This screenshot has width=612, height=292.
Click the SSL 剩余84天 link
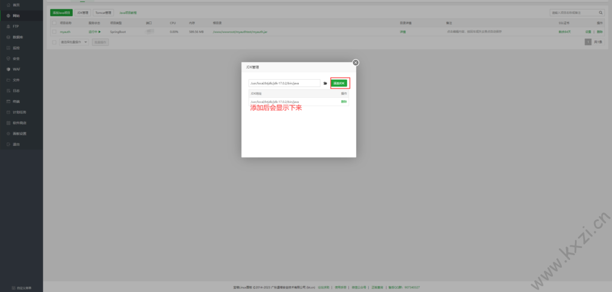click(564, 32)
